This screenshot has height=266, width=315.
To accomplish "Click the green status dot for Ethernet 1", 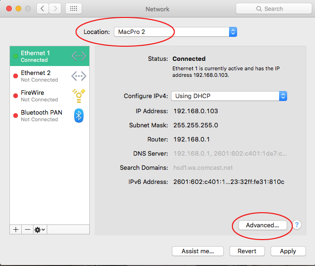I will pyautogui.click(x=16, y=56).
